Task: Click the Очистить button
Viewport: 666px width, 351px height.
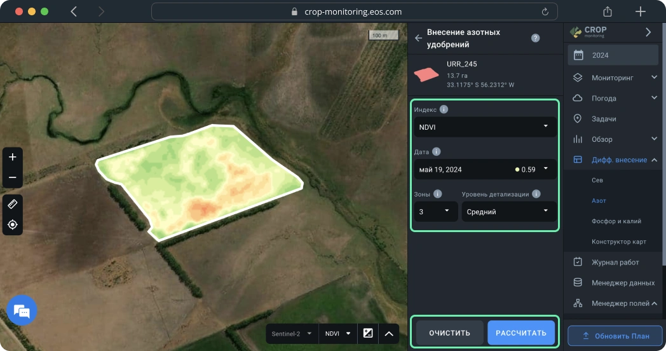Action: point(449,333)
